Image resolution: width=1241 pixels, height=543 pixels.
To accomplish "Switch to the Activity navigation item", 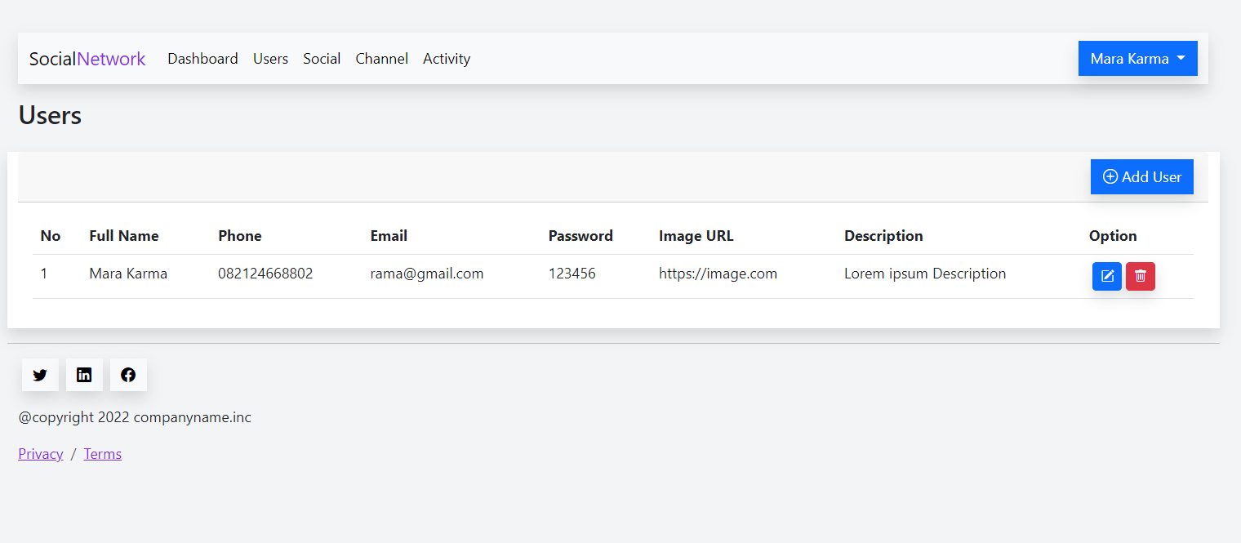I will [447, 59].
